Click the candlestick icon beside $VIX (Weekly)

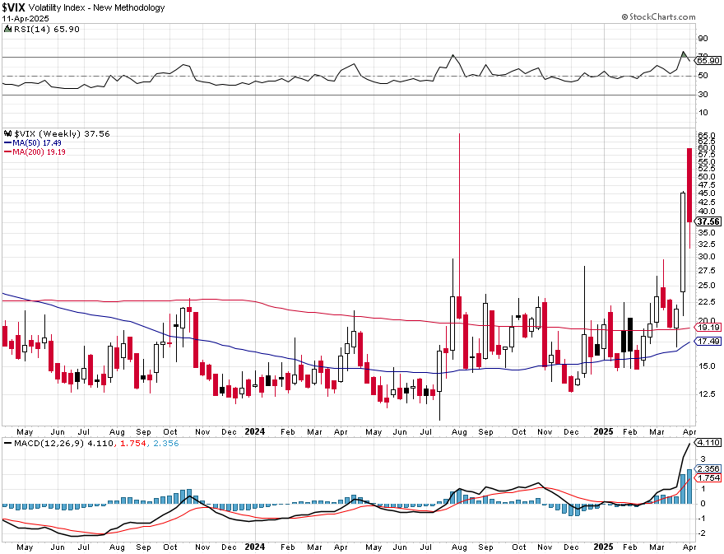click(x=8, y=133)
